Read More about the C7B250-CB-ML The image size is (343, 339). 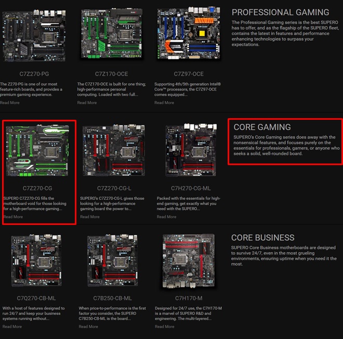click(88, 327)
